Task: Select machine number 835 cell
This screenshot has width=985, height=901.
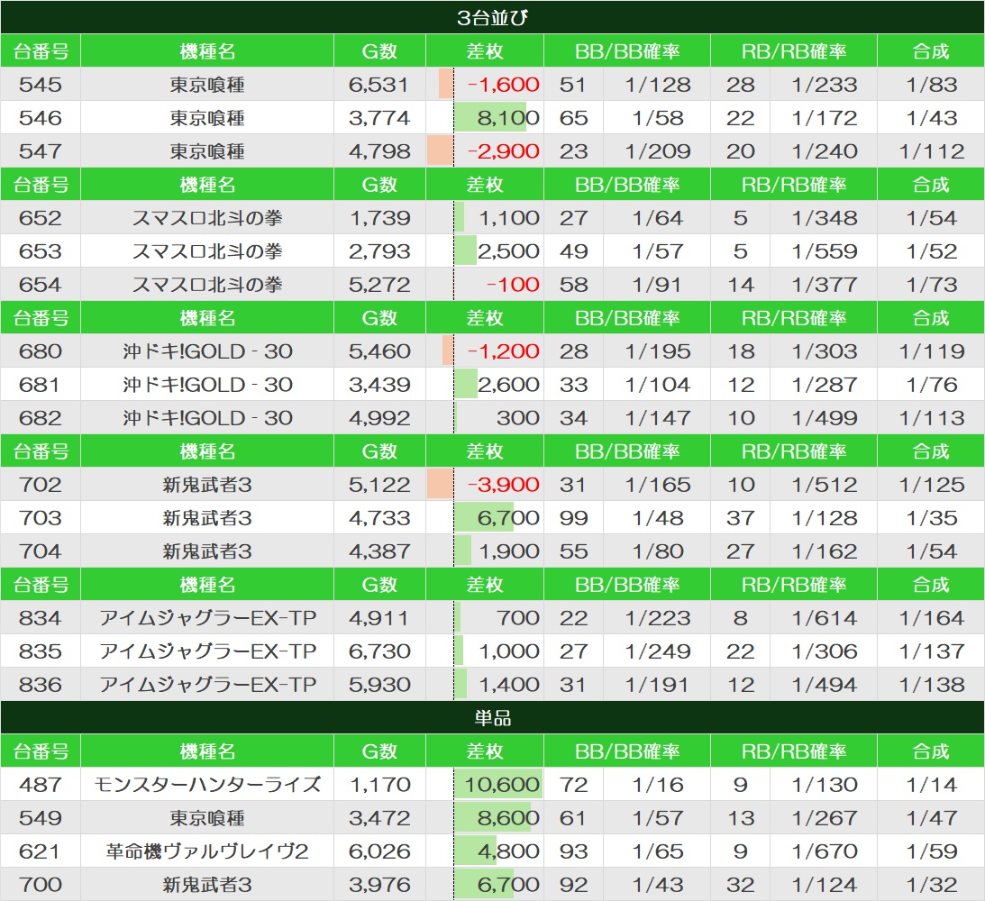Action: [x=41, y=651]
